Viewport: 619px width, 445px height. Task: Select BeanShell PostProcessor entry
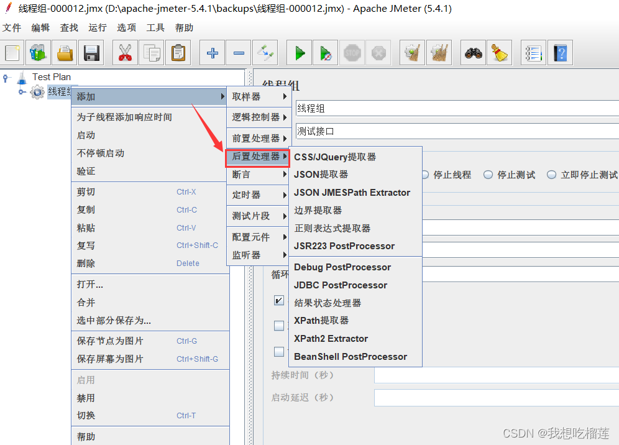coord(355,357)
